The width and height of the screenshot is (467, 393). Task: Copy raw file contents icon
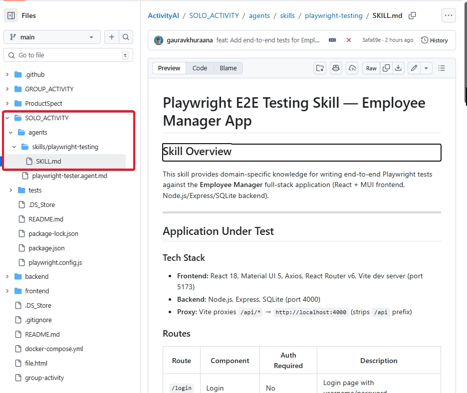[x=386, y=68]
